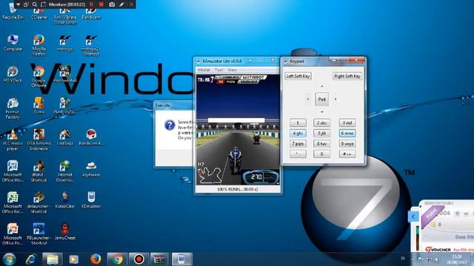The height and width of the screenshot is (266, 474).
Task: Open Windows Start menu
Action: pos(9,259)
